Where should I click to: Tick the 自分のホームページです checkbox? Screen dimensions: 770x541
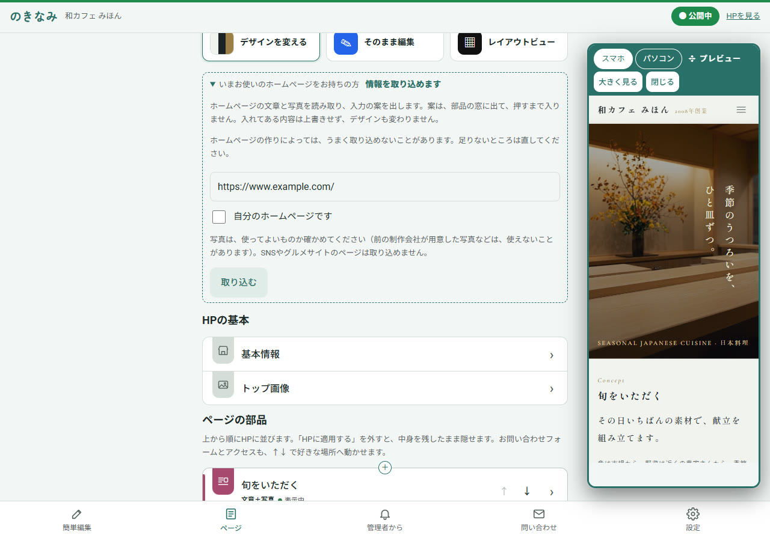(219, 217)
